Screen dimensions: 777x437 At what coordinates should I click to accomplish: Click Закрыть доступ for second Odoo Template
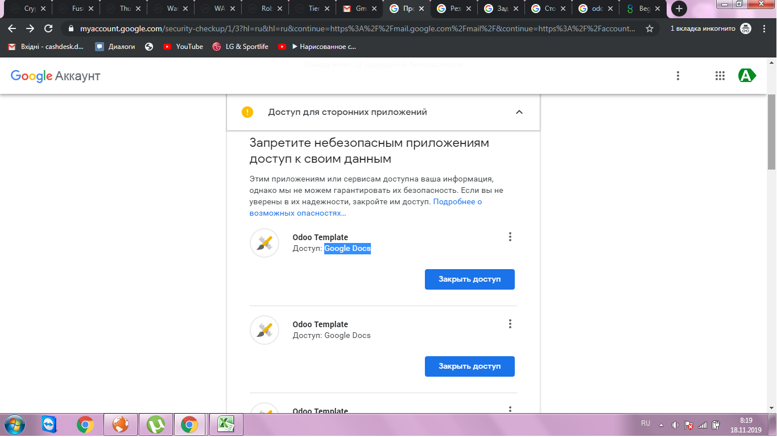[x=470, y=366]
